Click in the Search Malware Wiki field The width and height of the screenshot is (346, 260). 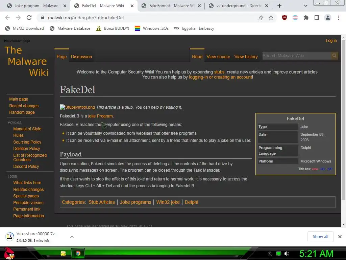tap(296, 56)
